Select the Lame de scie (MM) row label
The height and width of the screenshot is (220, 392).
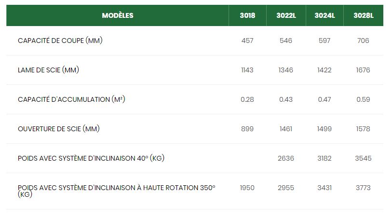(48, 70)
